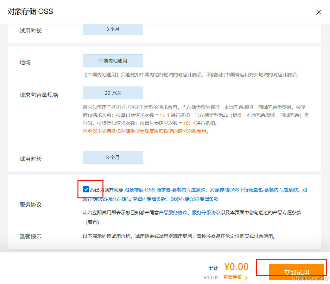Toggle the 我已阅读并同意 agreement checkbox

click(86, 189)
